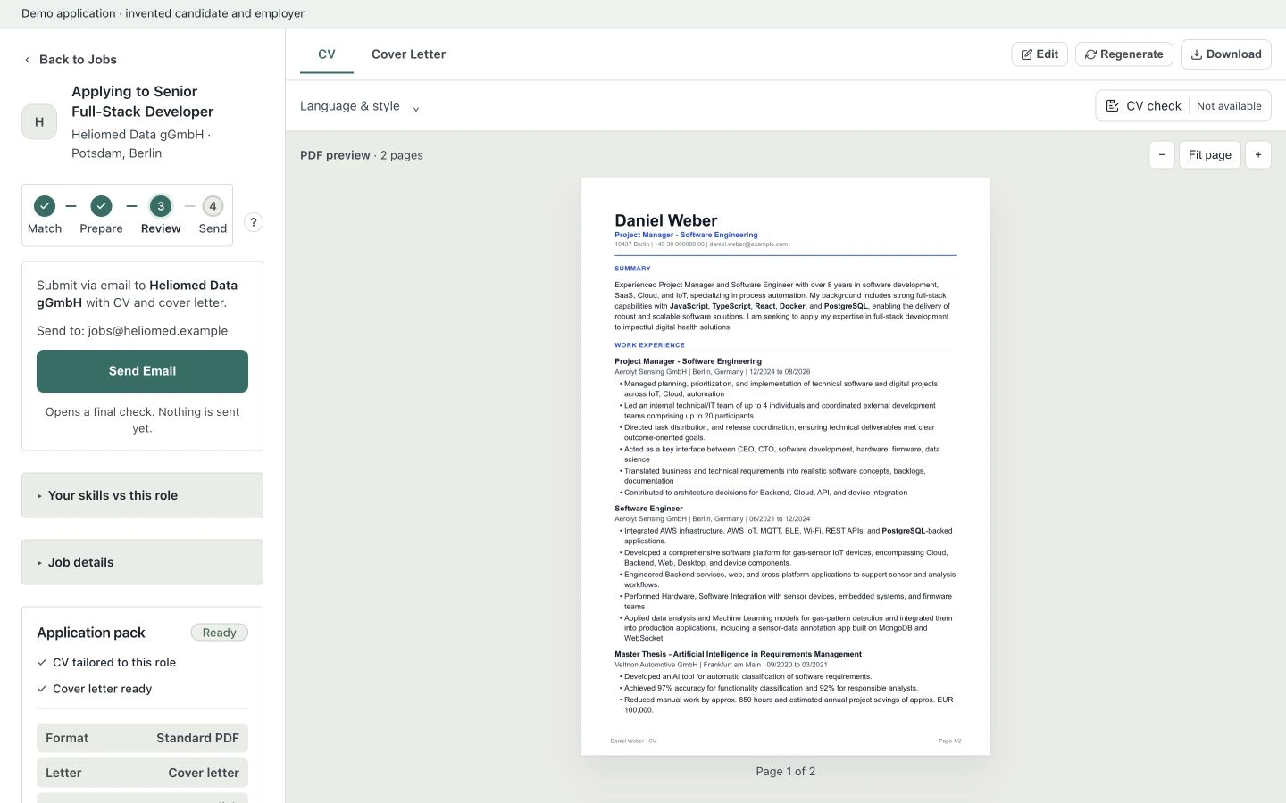Image resolution: width=1286 pixels, height=803 pixels.
Task: Click 'CV tailored to this role' item
Action: pos(106,663)
